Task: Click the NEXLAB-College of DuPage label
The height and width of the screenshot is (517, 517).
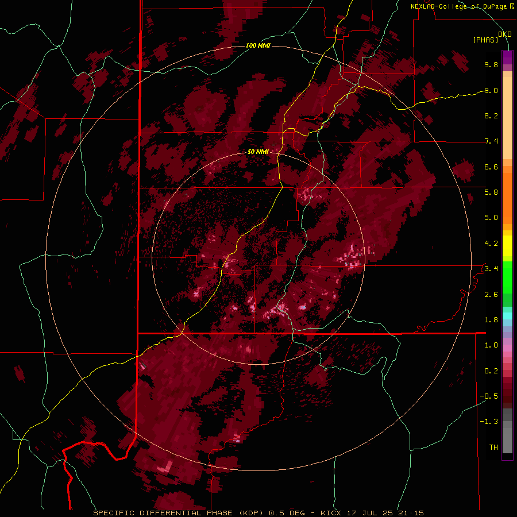Action: pos(462,6)
